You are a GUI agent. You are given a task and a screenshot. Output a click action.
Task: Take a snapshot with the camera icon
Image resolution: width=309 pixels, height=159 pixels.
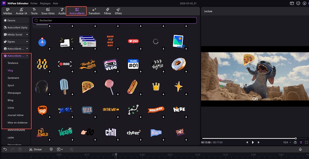[295, 142]
